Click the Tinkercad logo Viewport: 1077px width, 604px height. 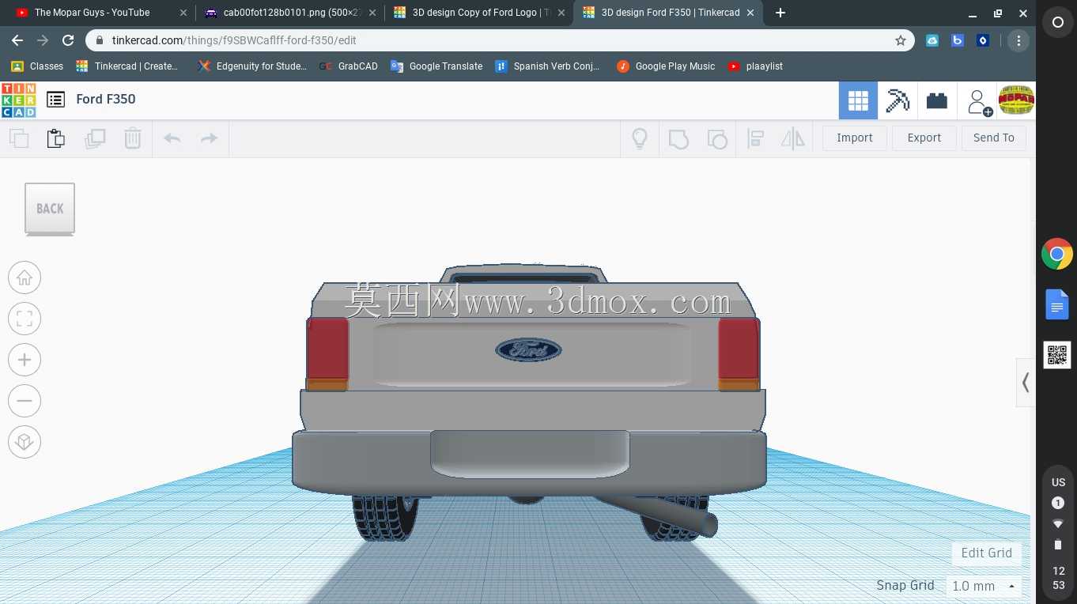[18, 100]
